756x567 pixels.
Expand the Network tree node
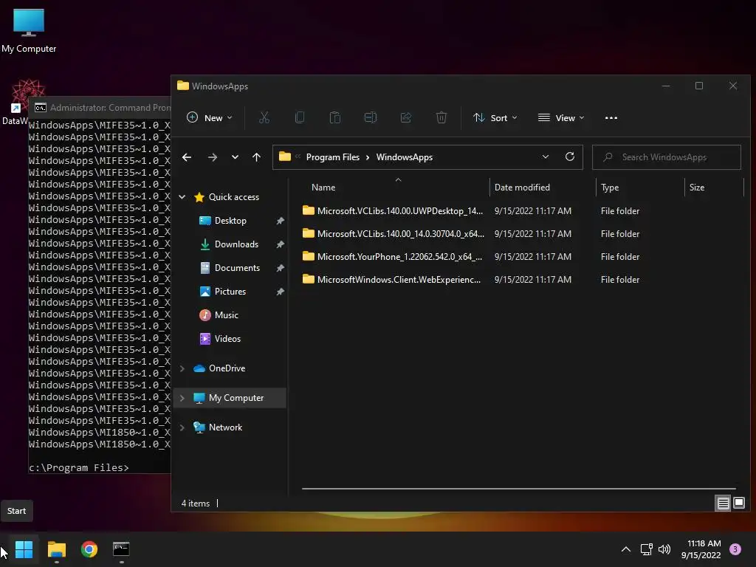click(x=182, y=427)
